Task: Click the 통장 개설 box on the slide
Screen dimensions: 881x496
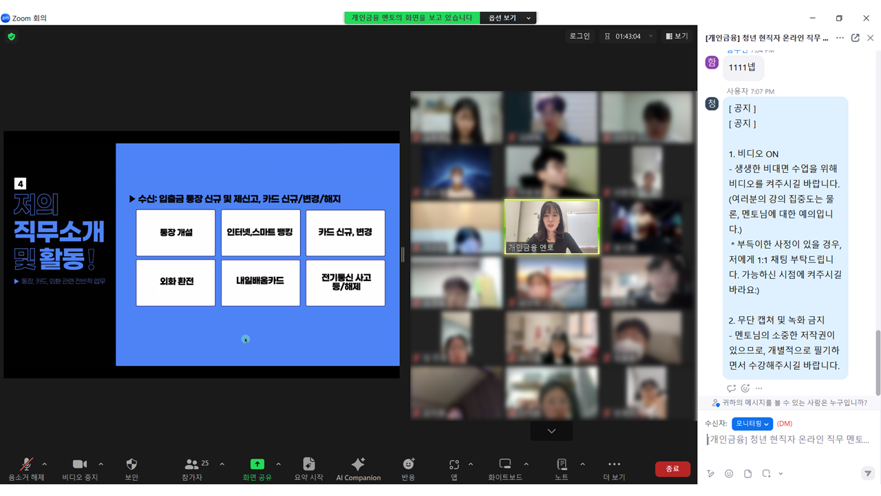Action: [176, 233]
